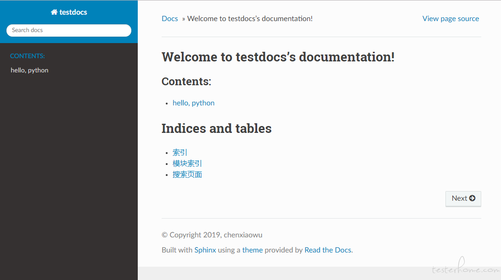This screenshot has height=280, width=501.
Task: Click the Contents: heading in main page
Action: point(186,81)
